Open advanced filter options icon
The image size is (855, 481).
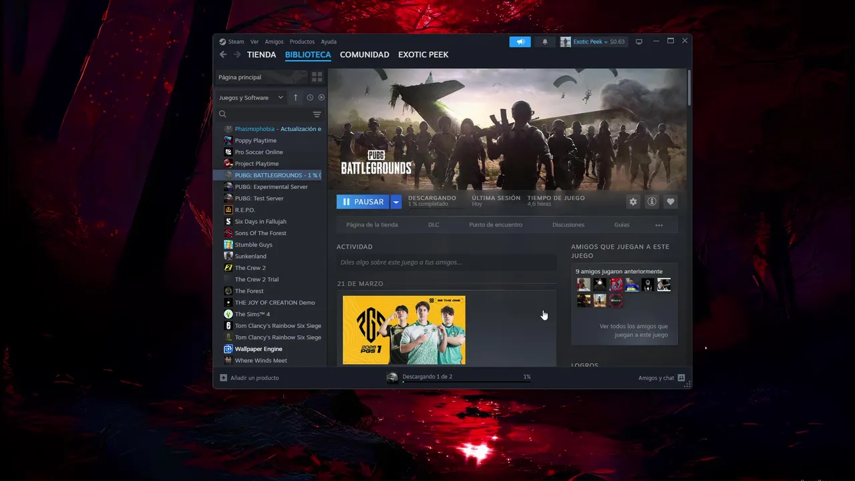click(317, 114)
